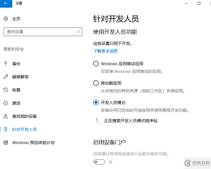Click the 针对开发人员 page title
This screenshot has height=169, width=211.
[x=116, y=19]
